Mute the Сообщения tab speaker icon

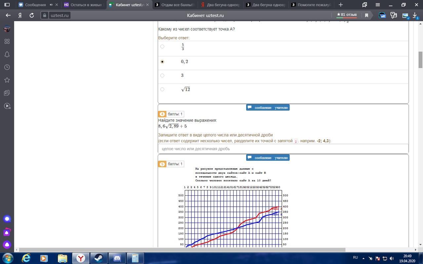pos(51,5)
